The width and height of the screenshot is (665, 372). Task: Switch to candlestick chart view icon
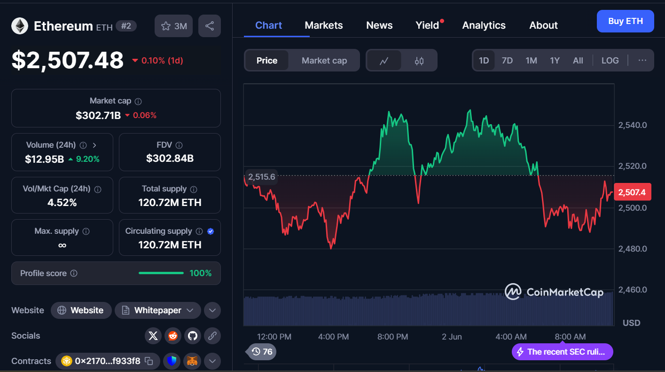[419, 61]
